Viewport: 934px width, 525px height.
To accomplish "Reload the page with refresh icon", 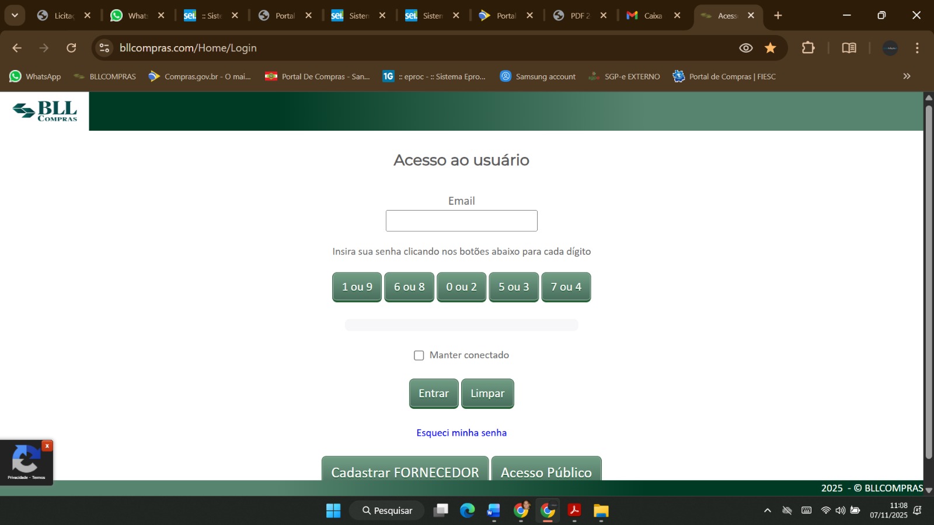I will 71,48.
